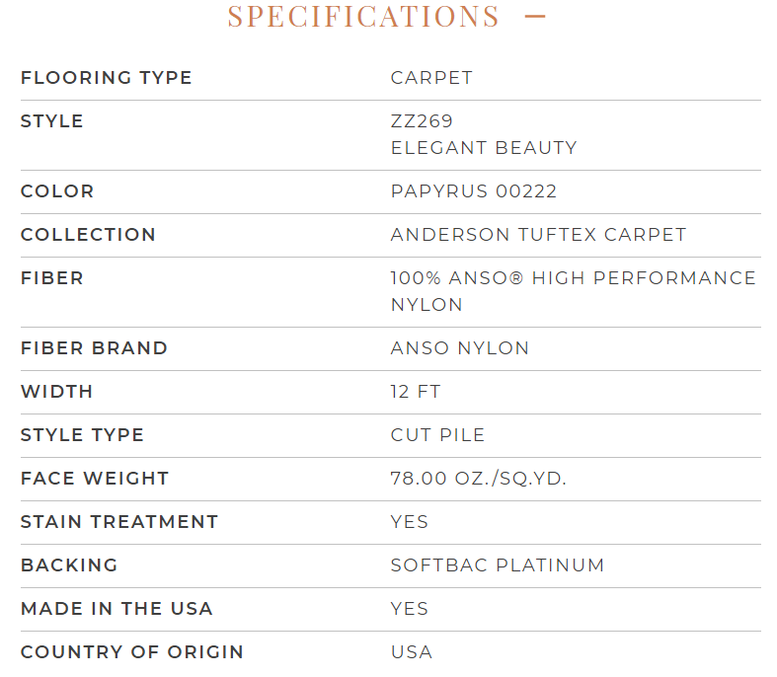This screenshot has height=677, width=777.
Task: Select the ELEGANT BEAUTY style name
Action: click(484, 148)
